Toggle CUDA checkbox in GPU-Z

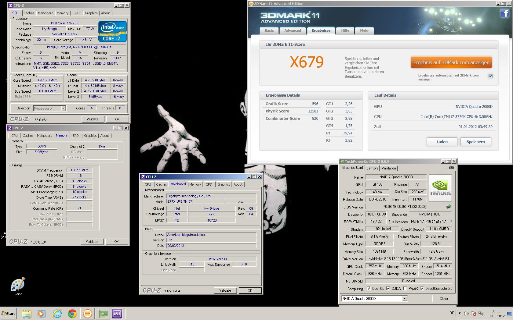click(x=388, y=289)
